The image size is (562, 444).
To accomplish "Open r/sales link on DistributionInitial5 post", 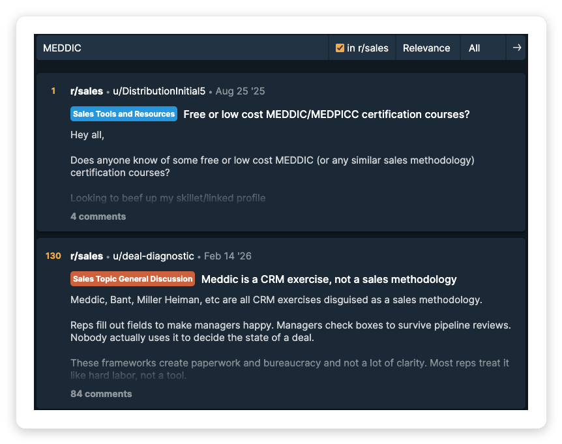I will (x=87, y=91).
